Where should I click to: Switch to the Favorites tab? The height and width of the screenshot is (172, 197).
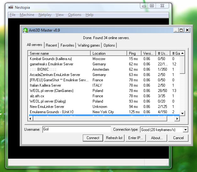(67, 45)
